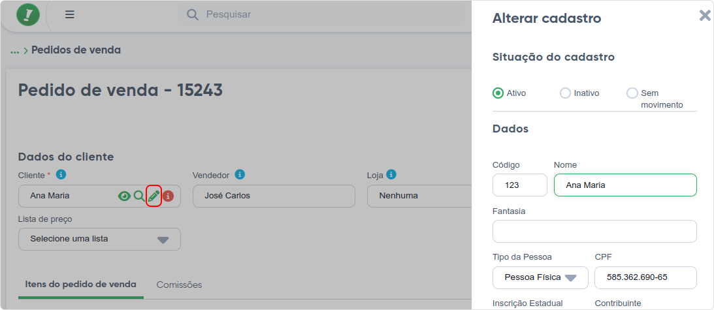Click the Fantasia input field
This screenshot has height=310, width=714.
(594, 231)
